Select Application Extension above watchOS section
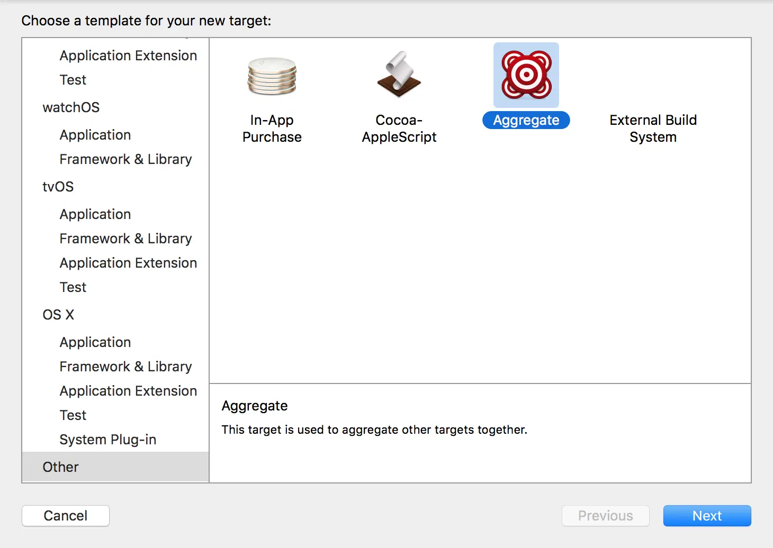This screenshot has width=773, height=548. (x=128, y=56)
